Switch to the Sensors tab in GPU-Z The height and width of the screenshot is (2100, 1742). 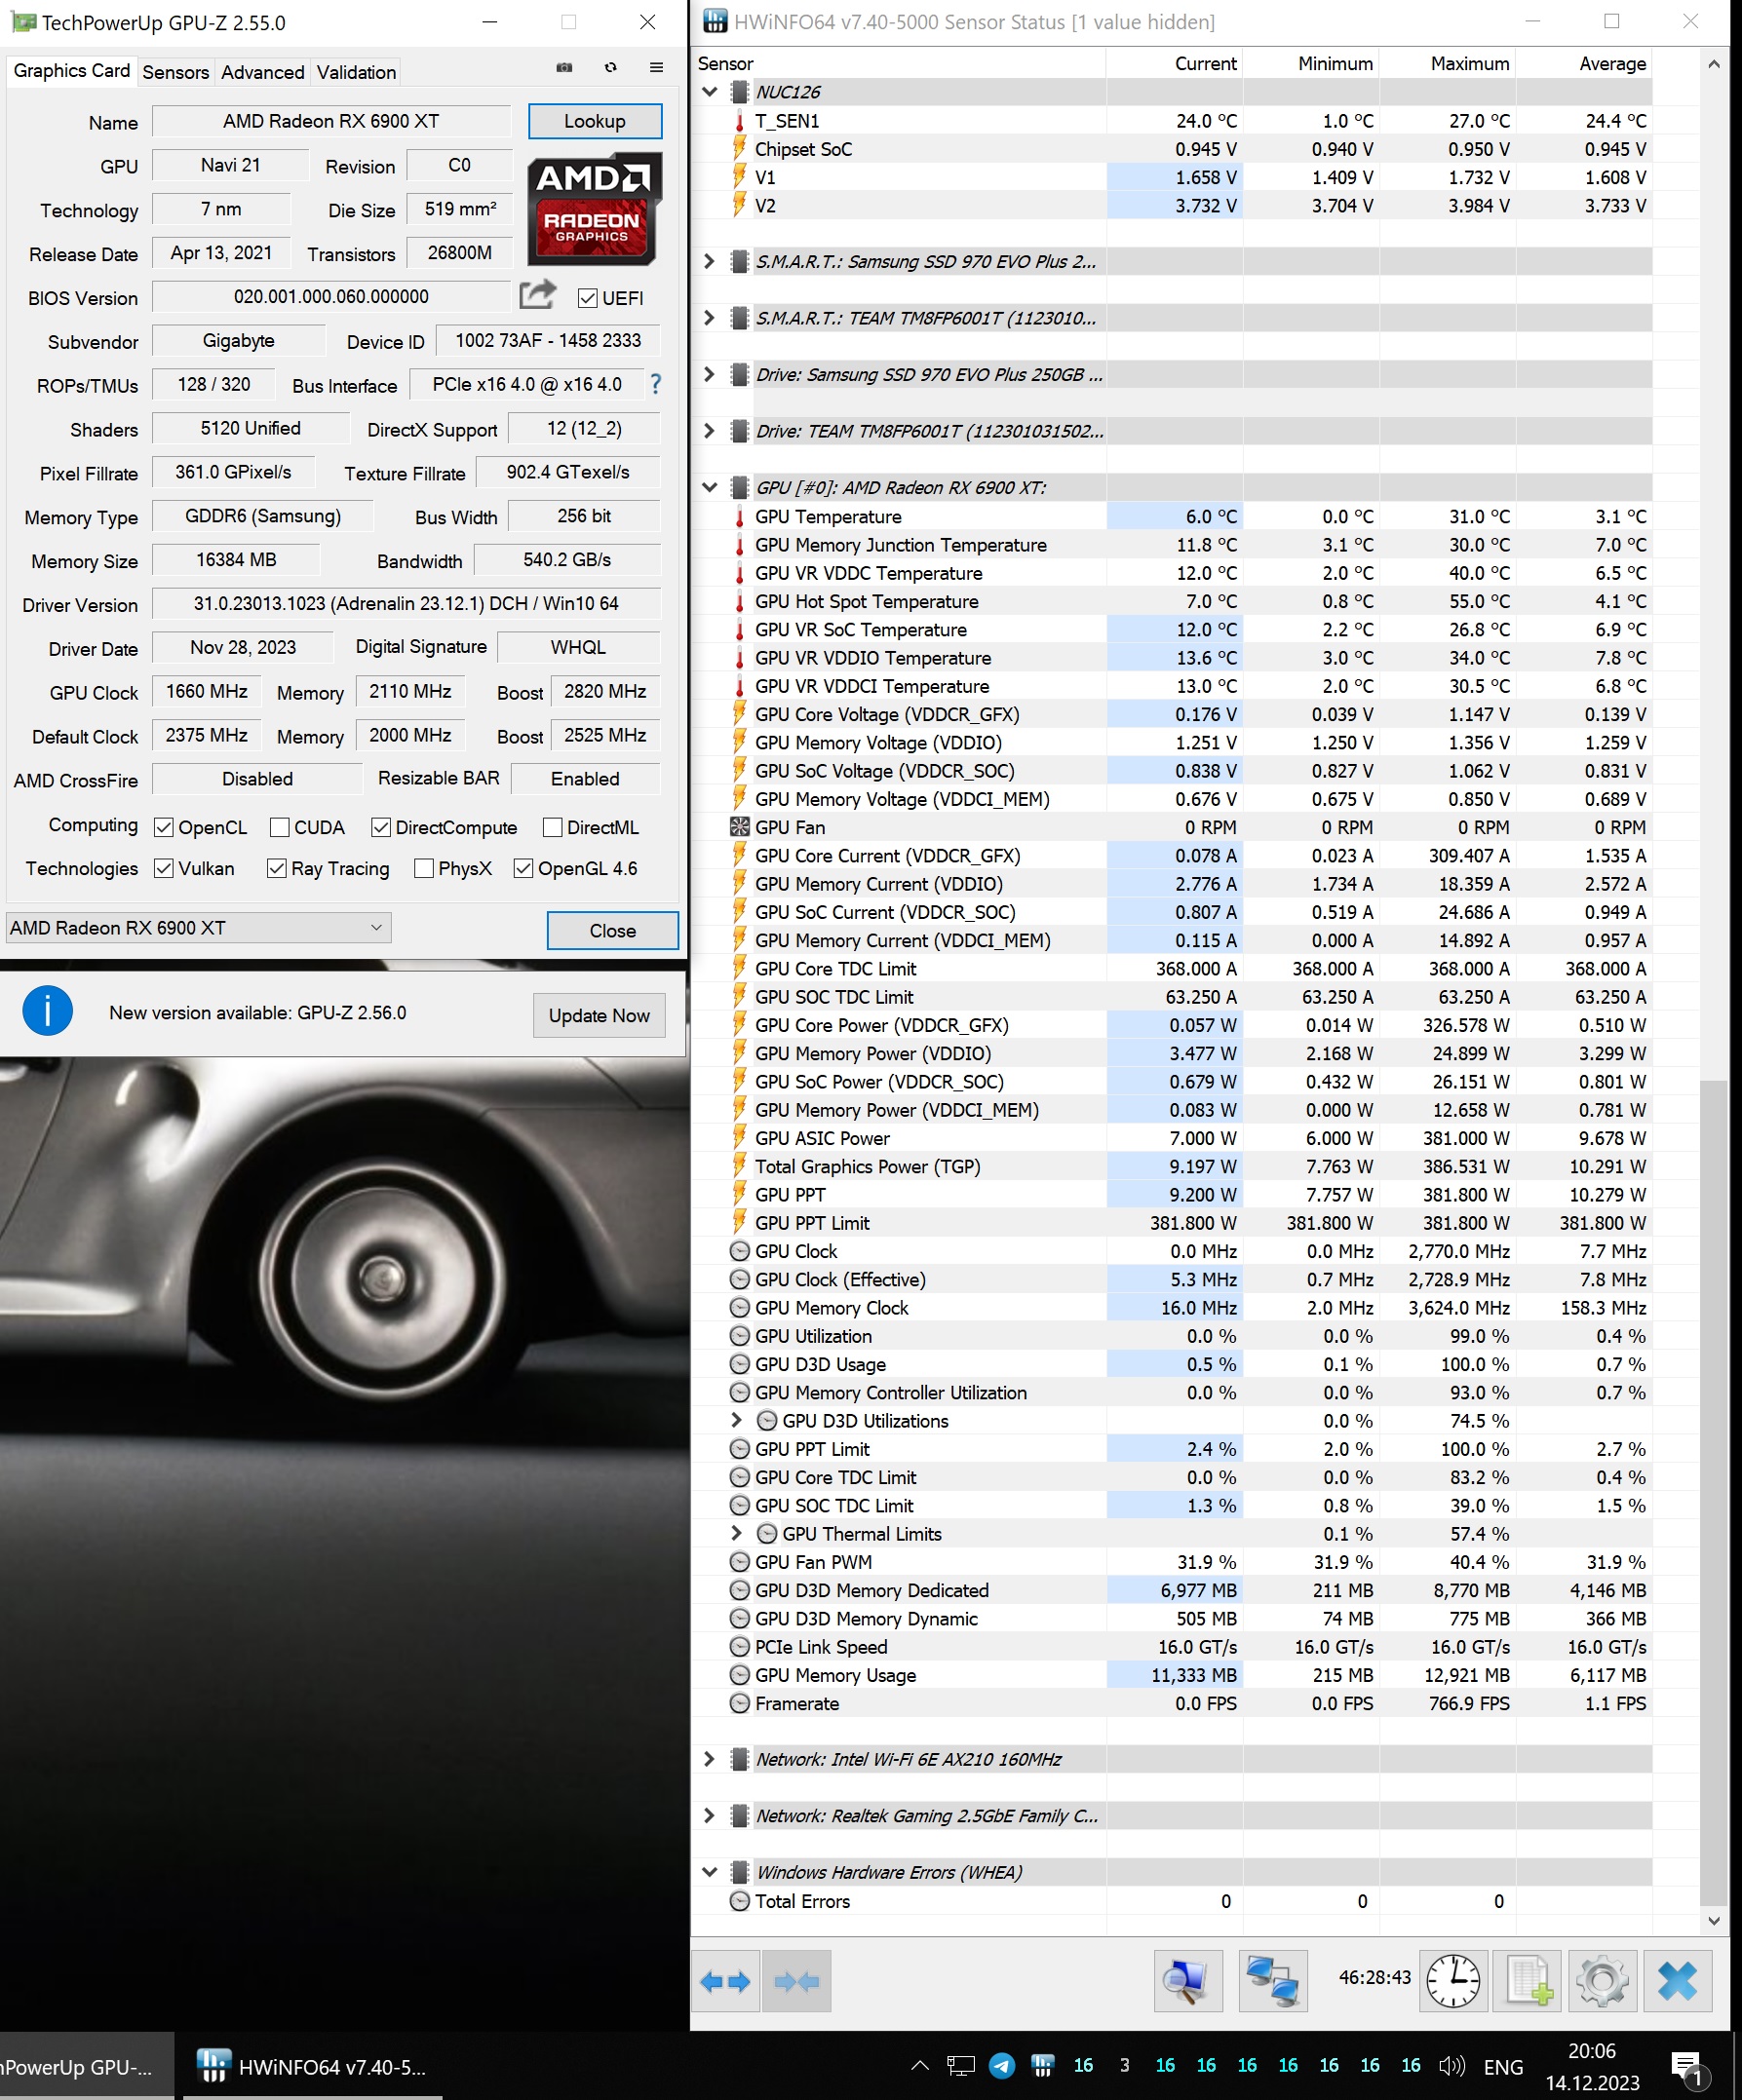tap(175, 72)
